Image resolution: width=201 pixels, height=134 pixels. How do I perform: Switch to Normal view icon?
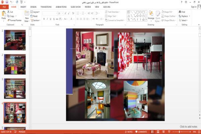click(x=152, y=132)
